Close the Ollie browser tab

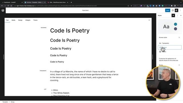coord(67,2)
